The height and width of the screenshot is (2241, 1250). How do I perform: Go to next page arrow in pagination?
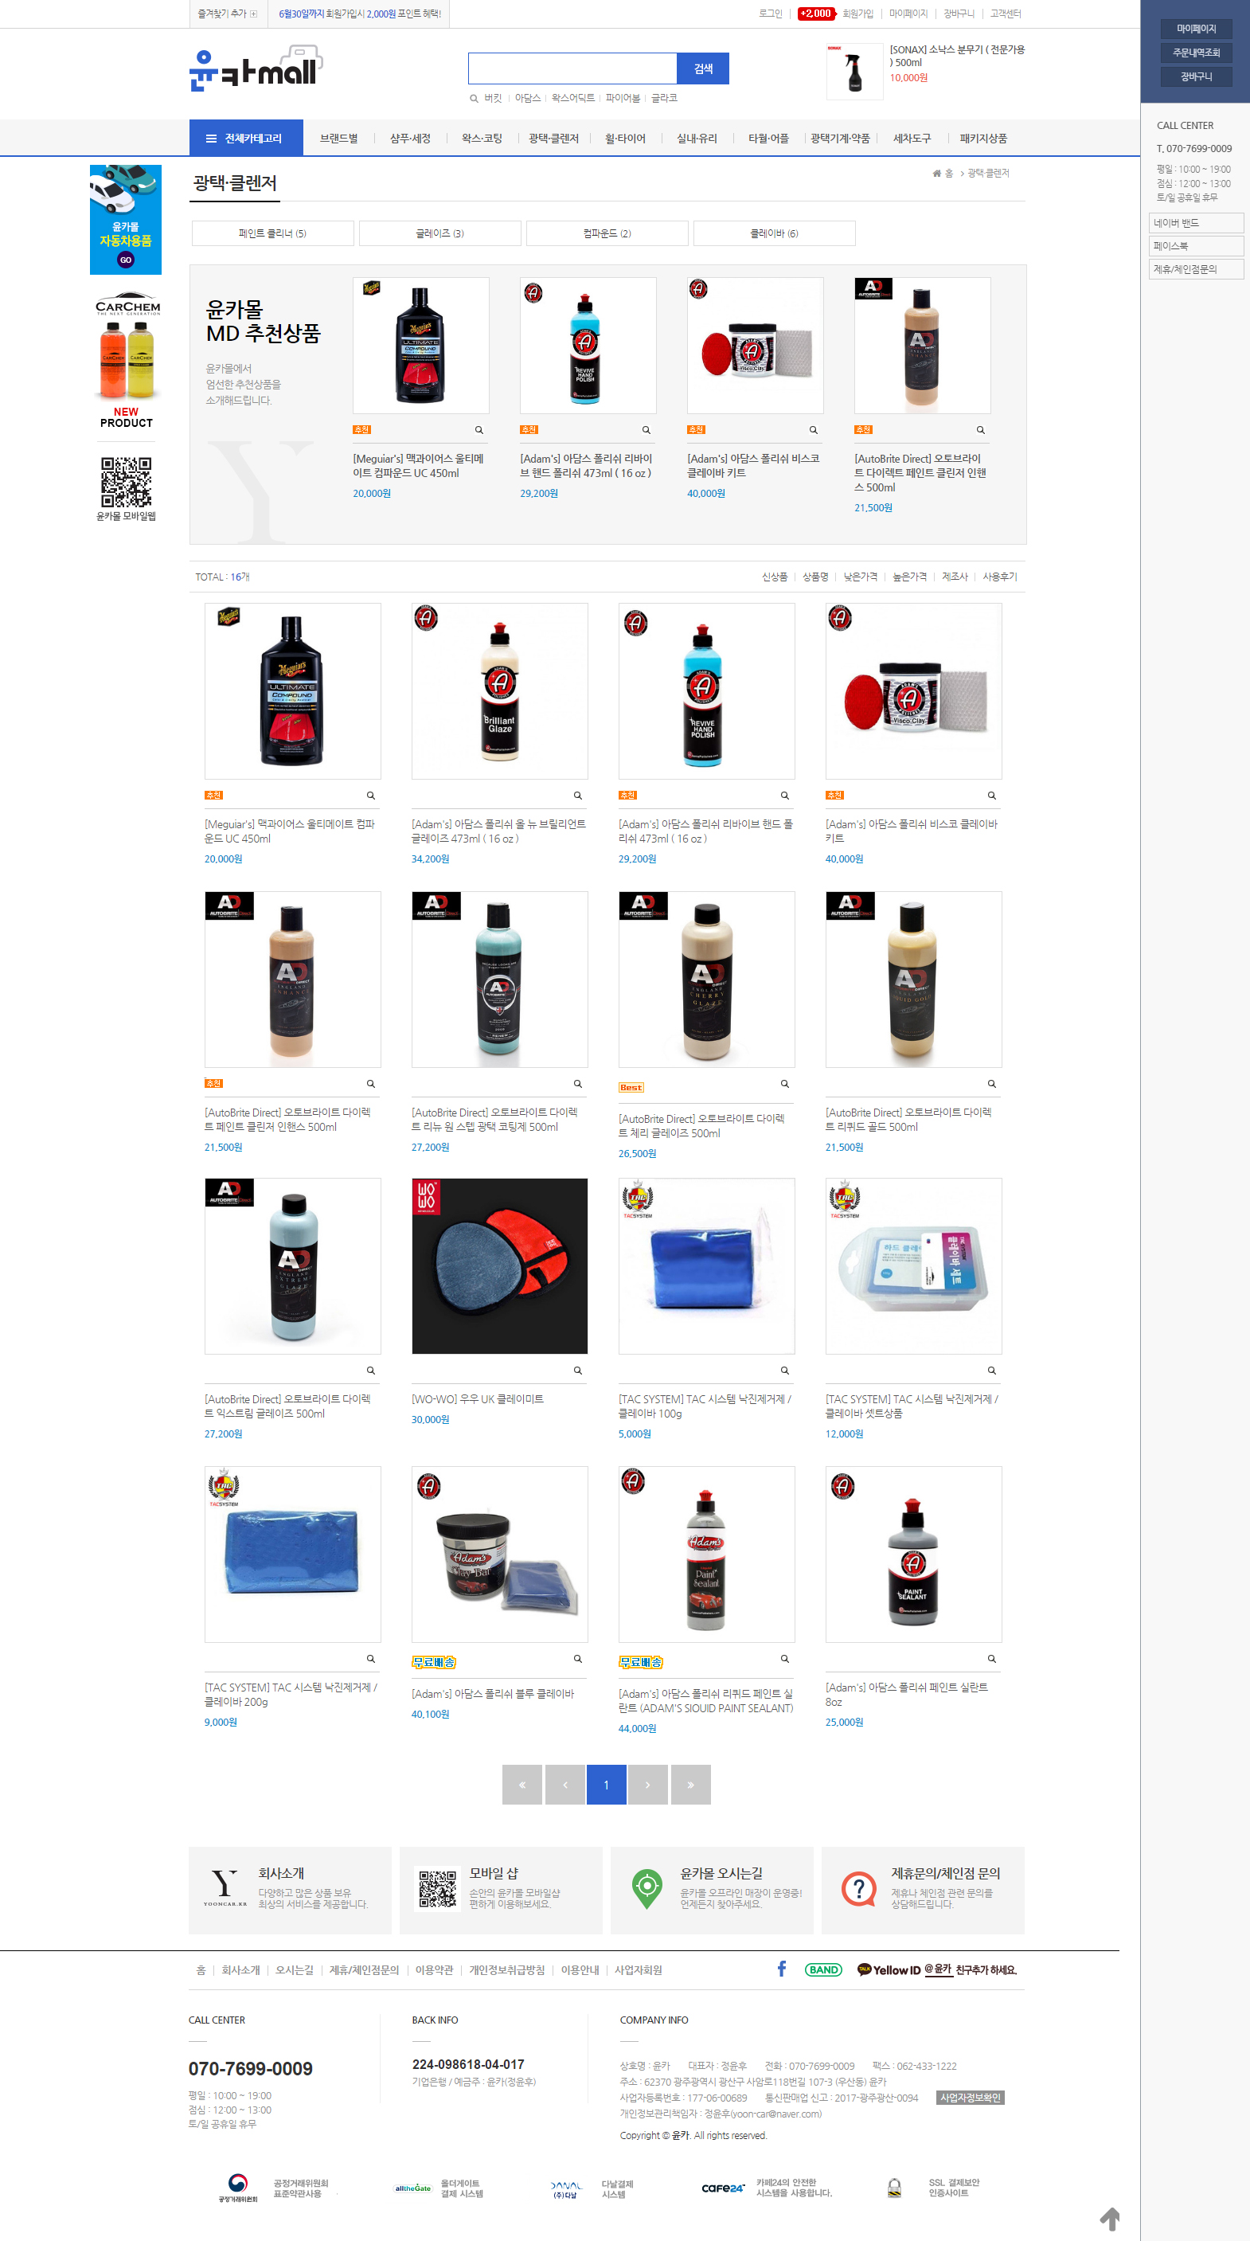648,1784
